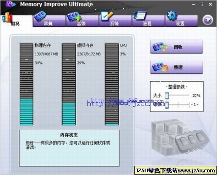Click the 物理内存 usage bar gauge
This screenshot has height=175, width=217.
point(27,85)
